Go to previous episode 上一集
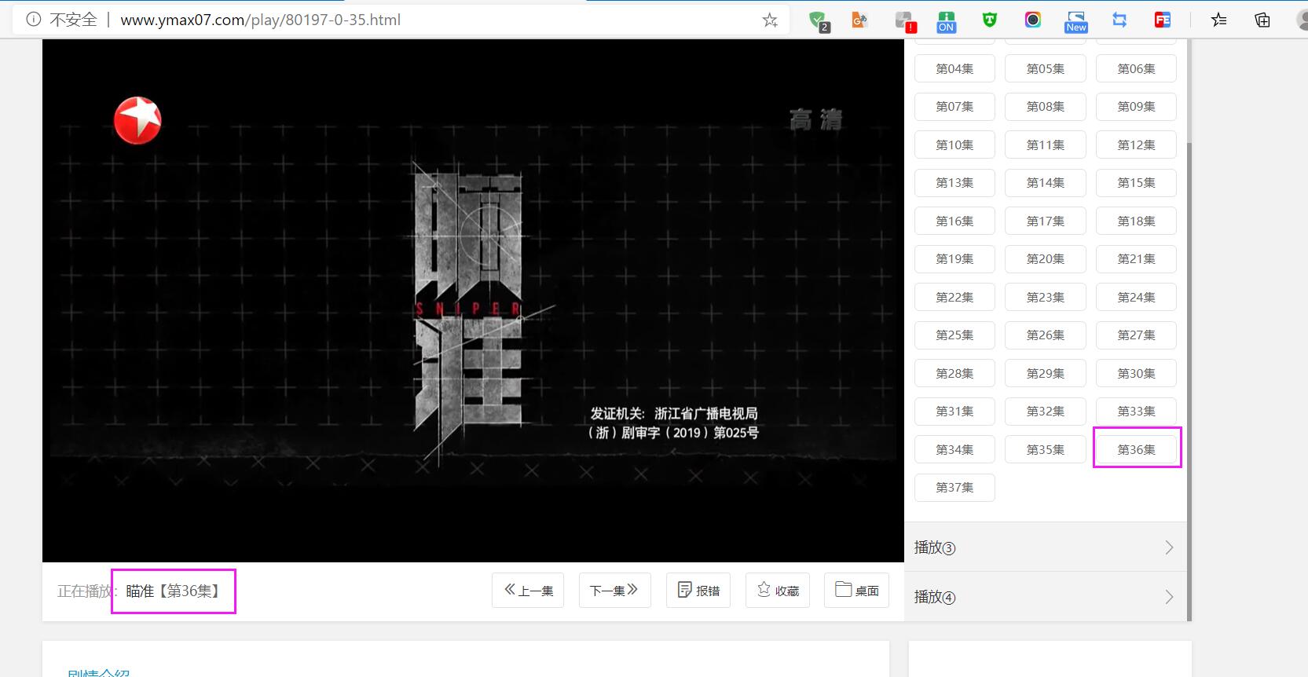 [x=528, y=590]
